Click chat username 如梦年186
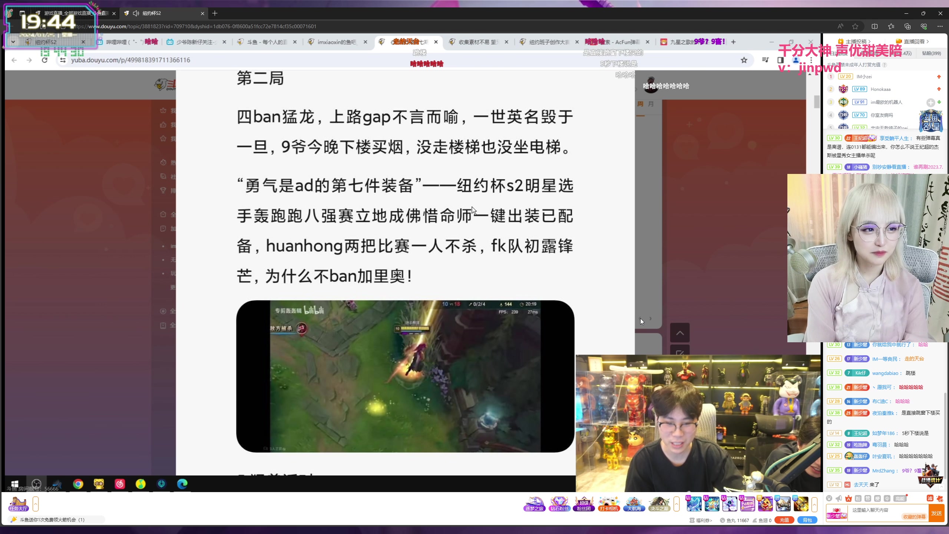The width and height of the screenshot is (949, 534). (x=883, y=433)
